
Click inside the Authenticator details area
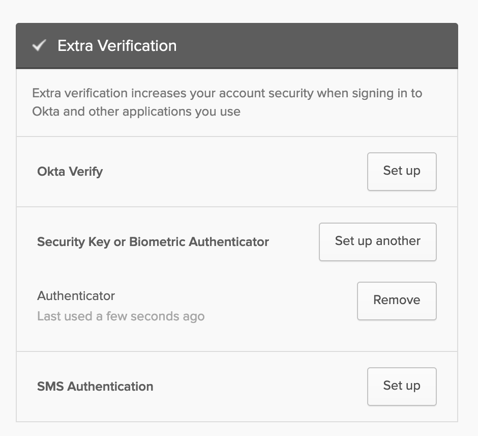point(153,306)
